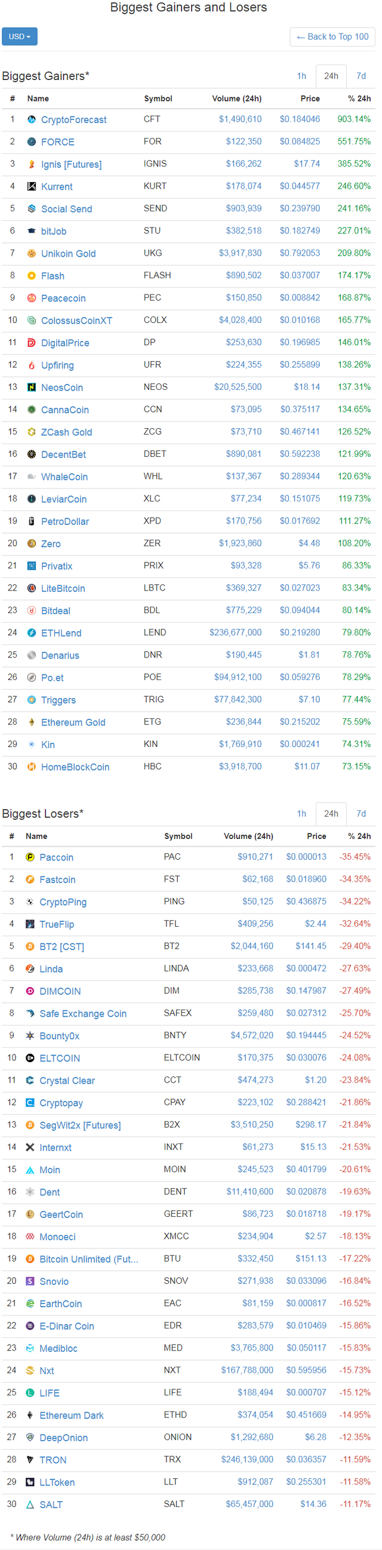This screenshot has width=382, height=1550.
Task: Open the Safe Exchange Coin link
Action: click(x=83, y=1014)
